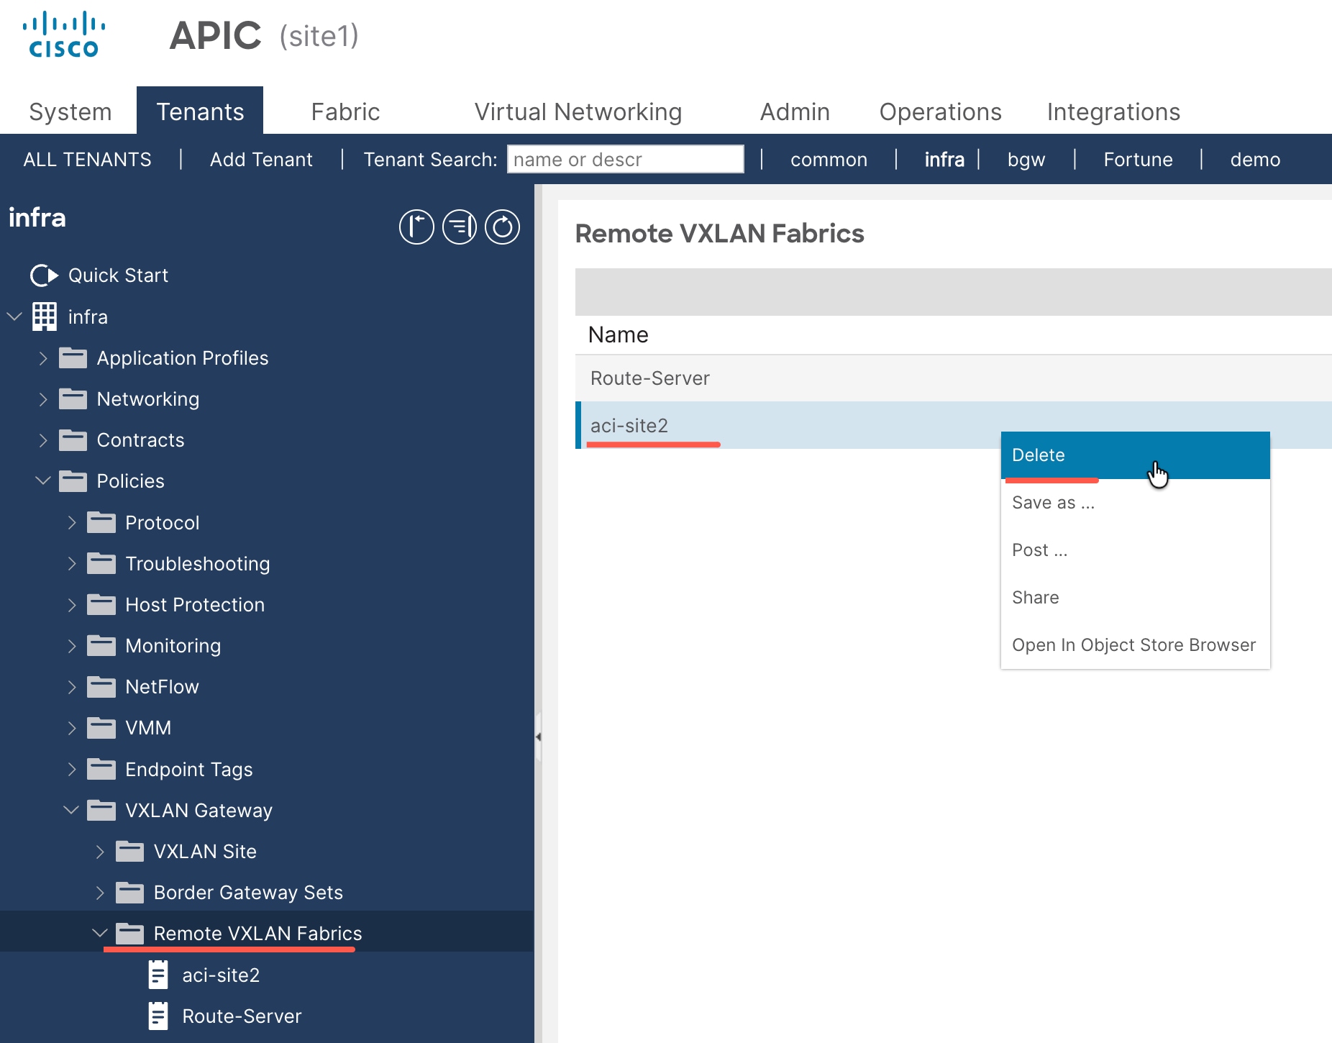1332x1043 pixels.
Task: Expand the Contracts node
Action: tap(43, 439)
